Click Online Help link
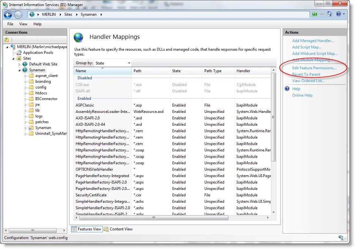 click(302, 95)
